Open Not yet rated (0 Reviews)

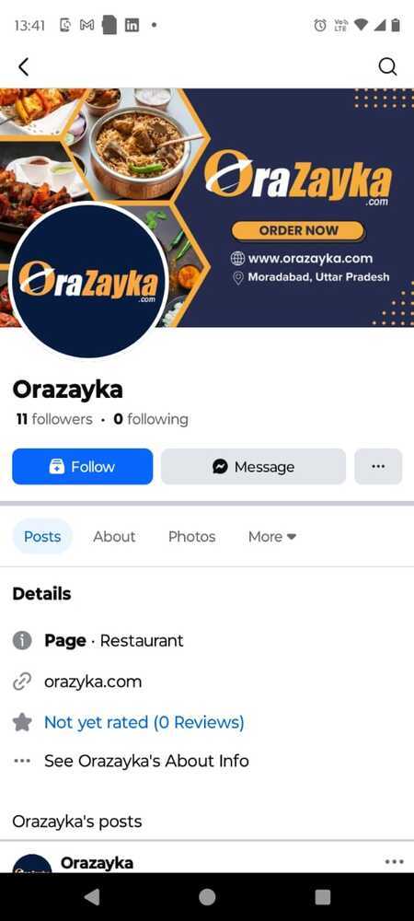(144, 722)
